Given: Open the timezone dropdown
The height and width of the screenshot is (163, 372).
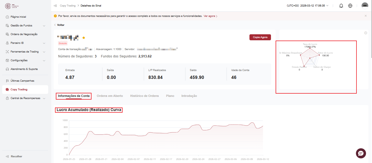Looking at the screenshot, I should [x=308, y=6].
